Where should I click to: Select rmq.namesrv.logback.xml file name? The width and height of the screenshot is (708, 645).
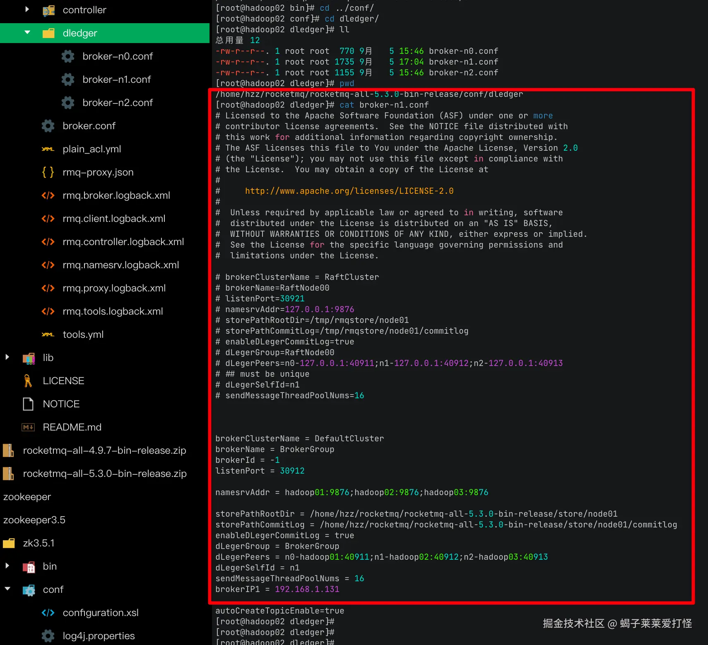click(x=121, y=265)
